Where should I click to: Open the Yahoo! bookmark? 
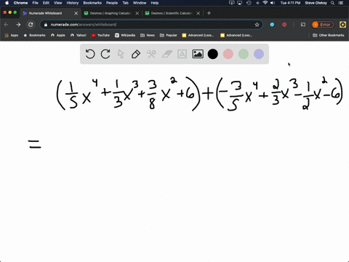79,35
